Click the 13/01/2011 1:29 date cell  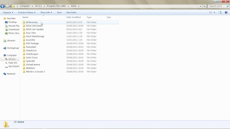(74, 36)
